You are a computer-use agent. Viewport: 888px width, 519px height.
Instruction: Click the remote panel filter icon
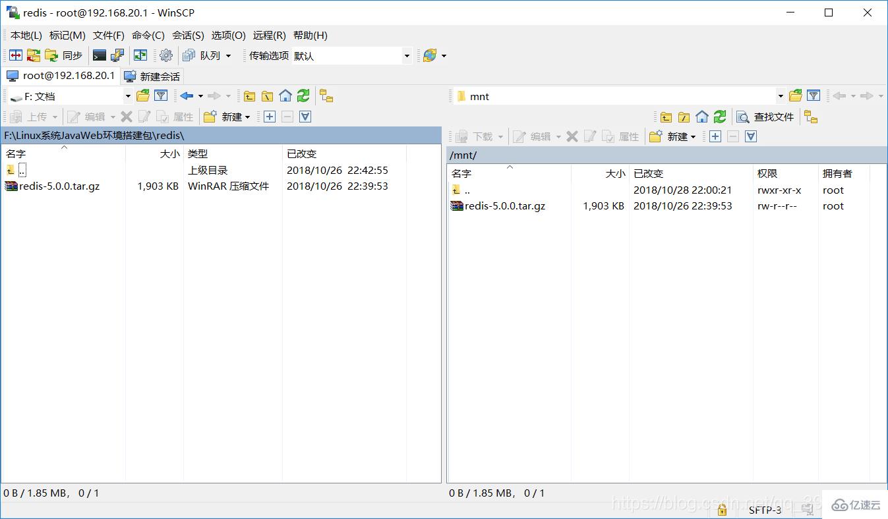pos(814,96)
